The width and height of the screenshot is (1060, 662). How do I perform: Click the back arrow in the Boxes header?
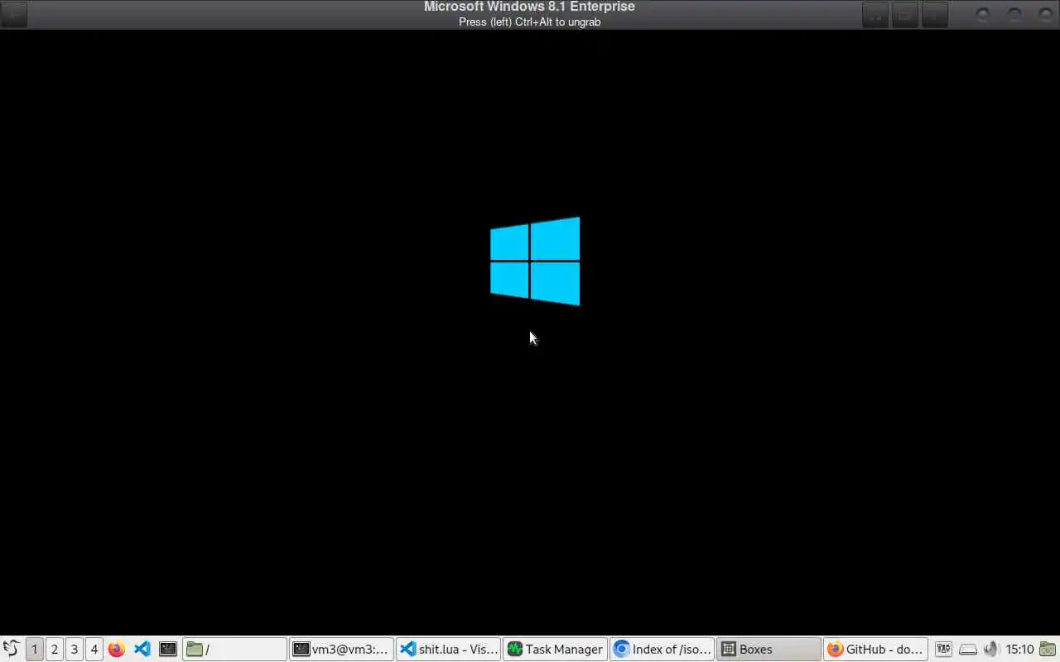pyautogui.click(x=14, y=14)
